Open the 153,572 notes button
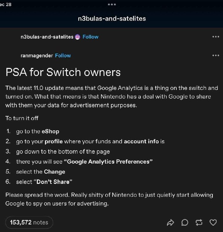The image size is (223, 232). coord(29,222)
